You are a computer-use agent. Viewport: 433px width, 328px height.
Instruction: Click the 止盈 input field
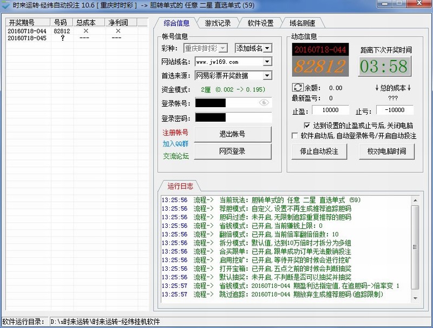(330, 110)
